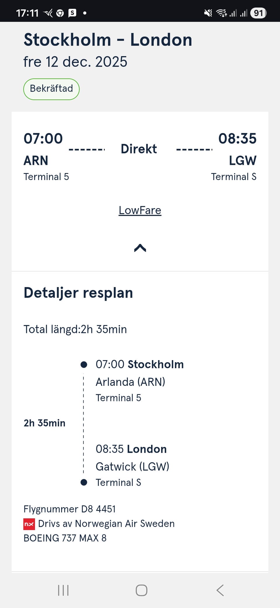This screenshot has height=608, width=280.
Task: Tap the BOEING 737 MAX 8 aircraft text
Action: [65, 538]
